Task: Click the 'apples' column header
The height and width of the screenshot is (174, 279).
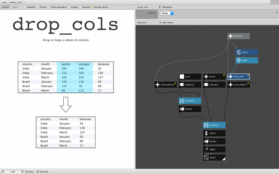Action: pyautogui.click(x=66, y=64)
